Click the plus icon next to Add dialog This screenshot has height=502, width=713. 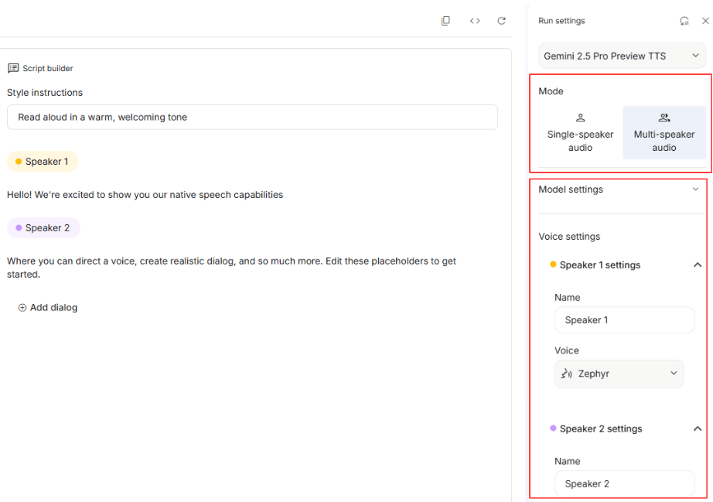[x=22, y=308]
